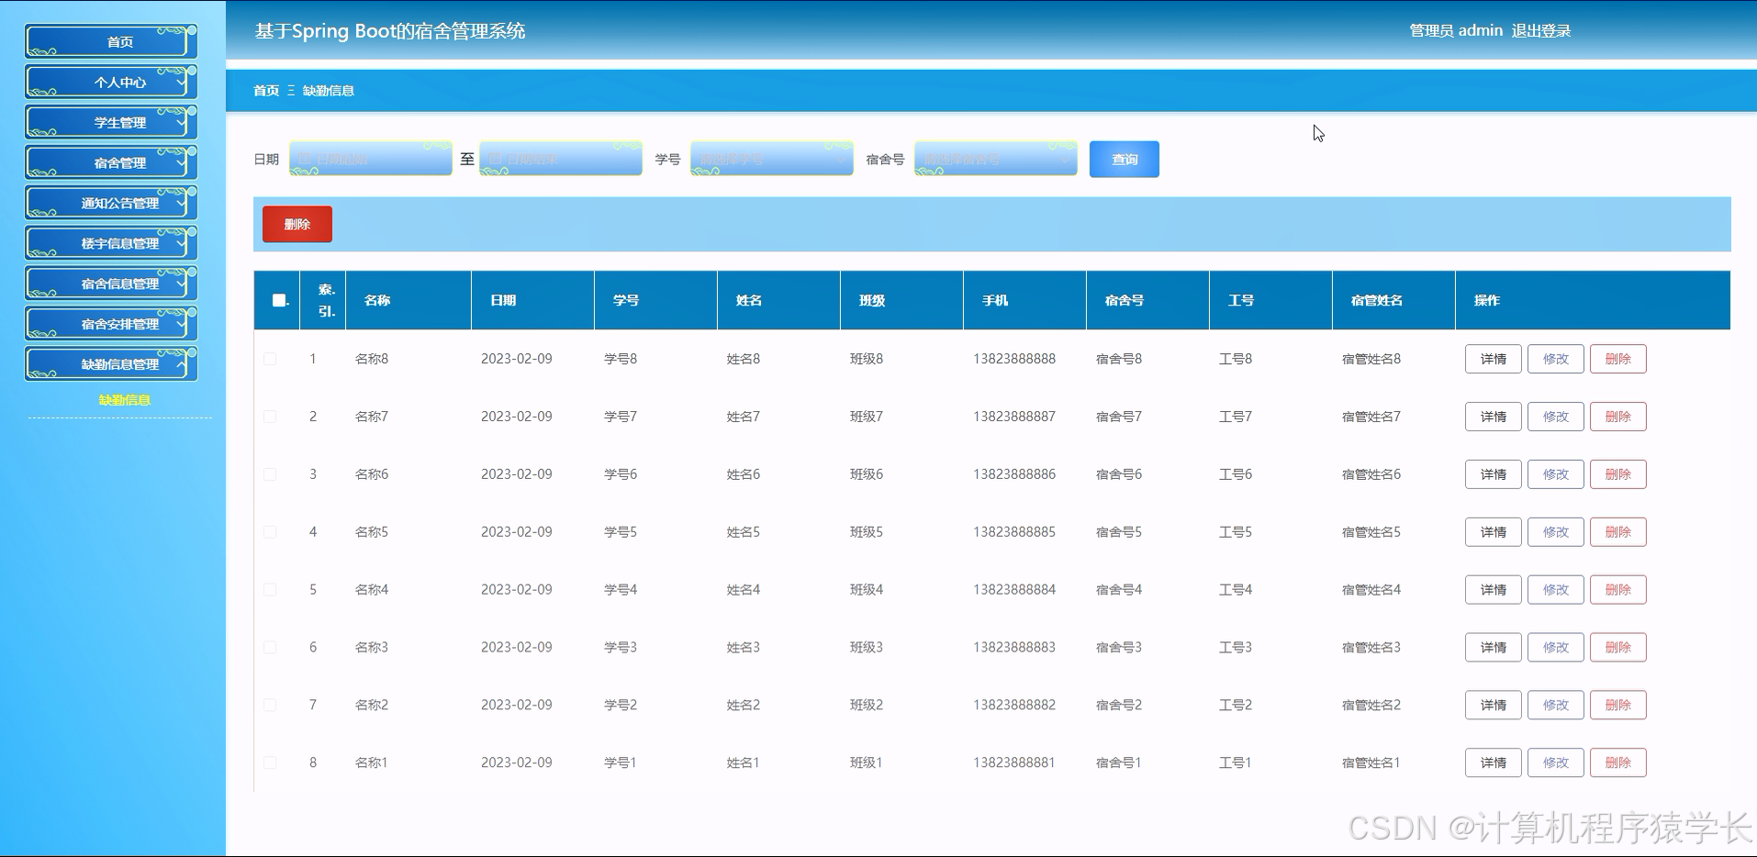View 详情 for row 名称8
Viewport: 1757px width, 857px height.
1493,359
